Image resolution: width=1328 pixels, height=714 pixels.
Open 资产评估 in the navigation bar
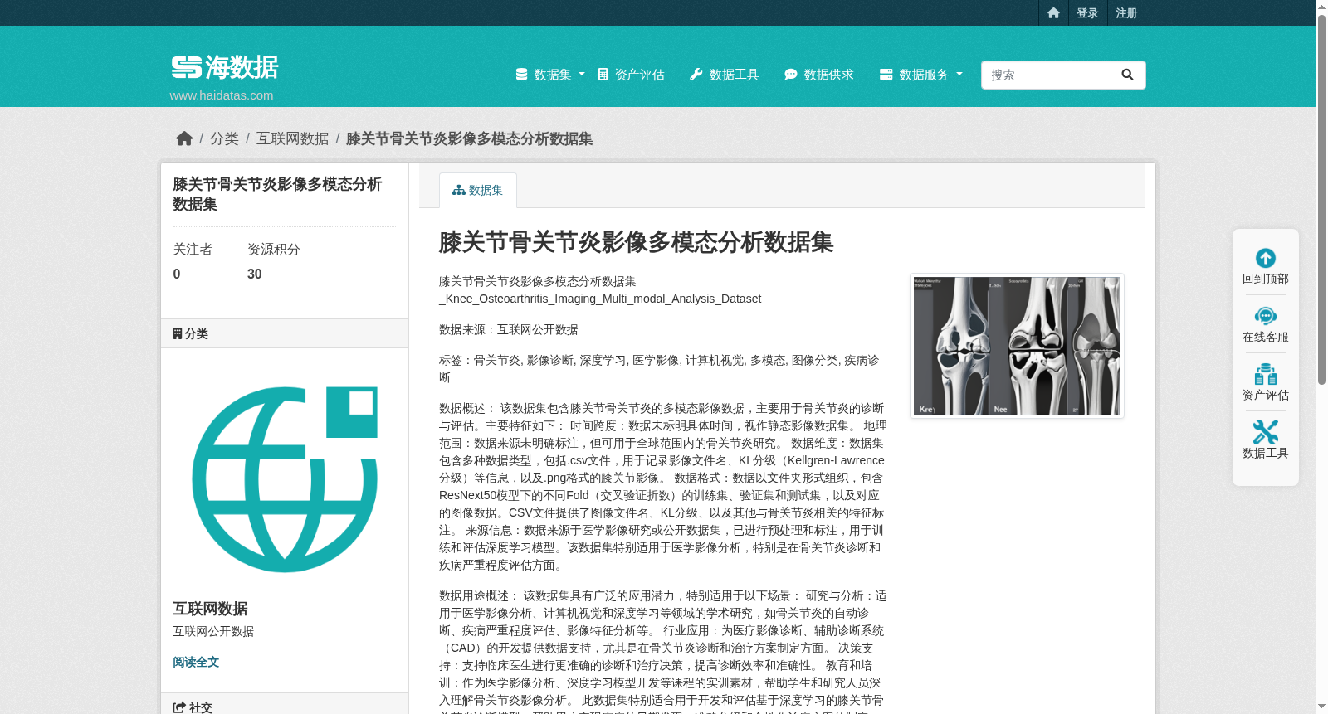click(632, 75)
